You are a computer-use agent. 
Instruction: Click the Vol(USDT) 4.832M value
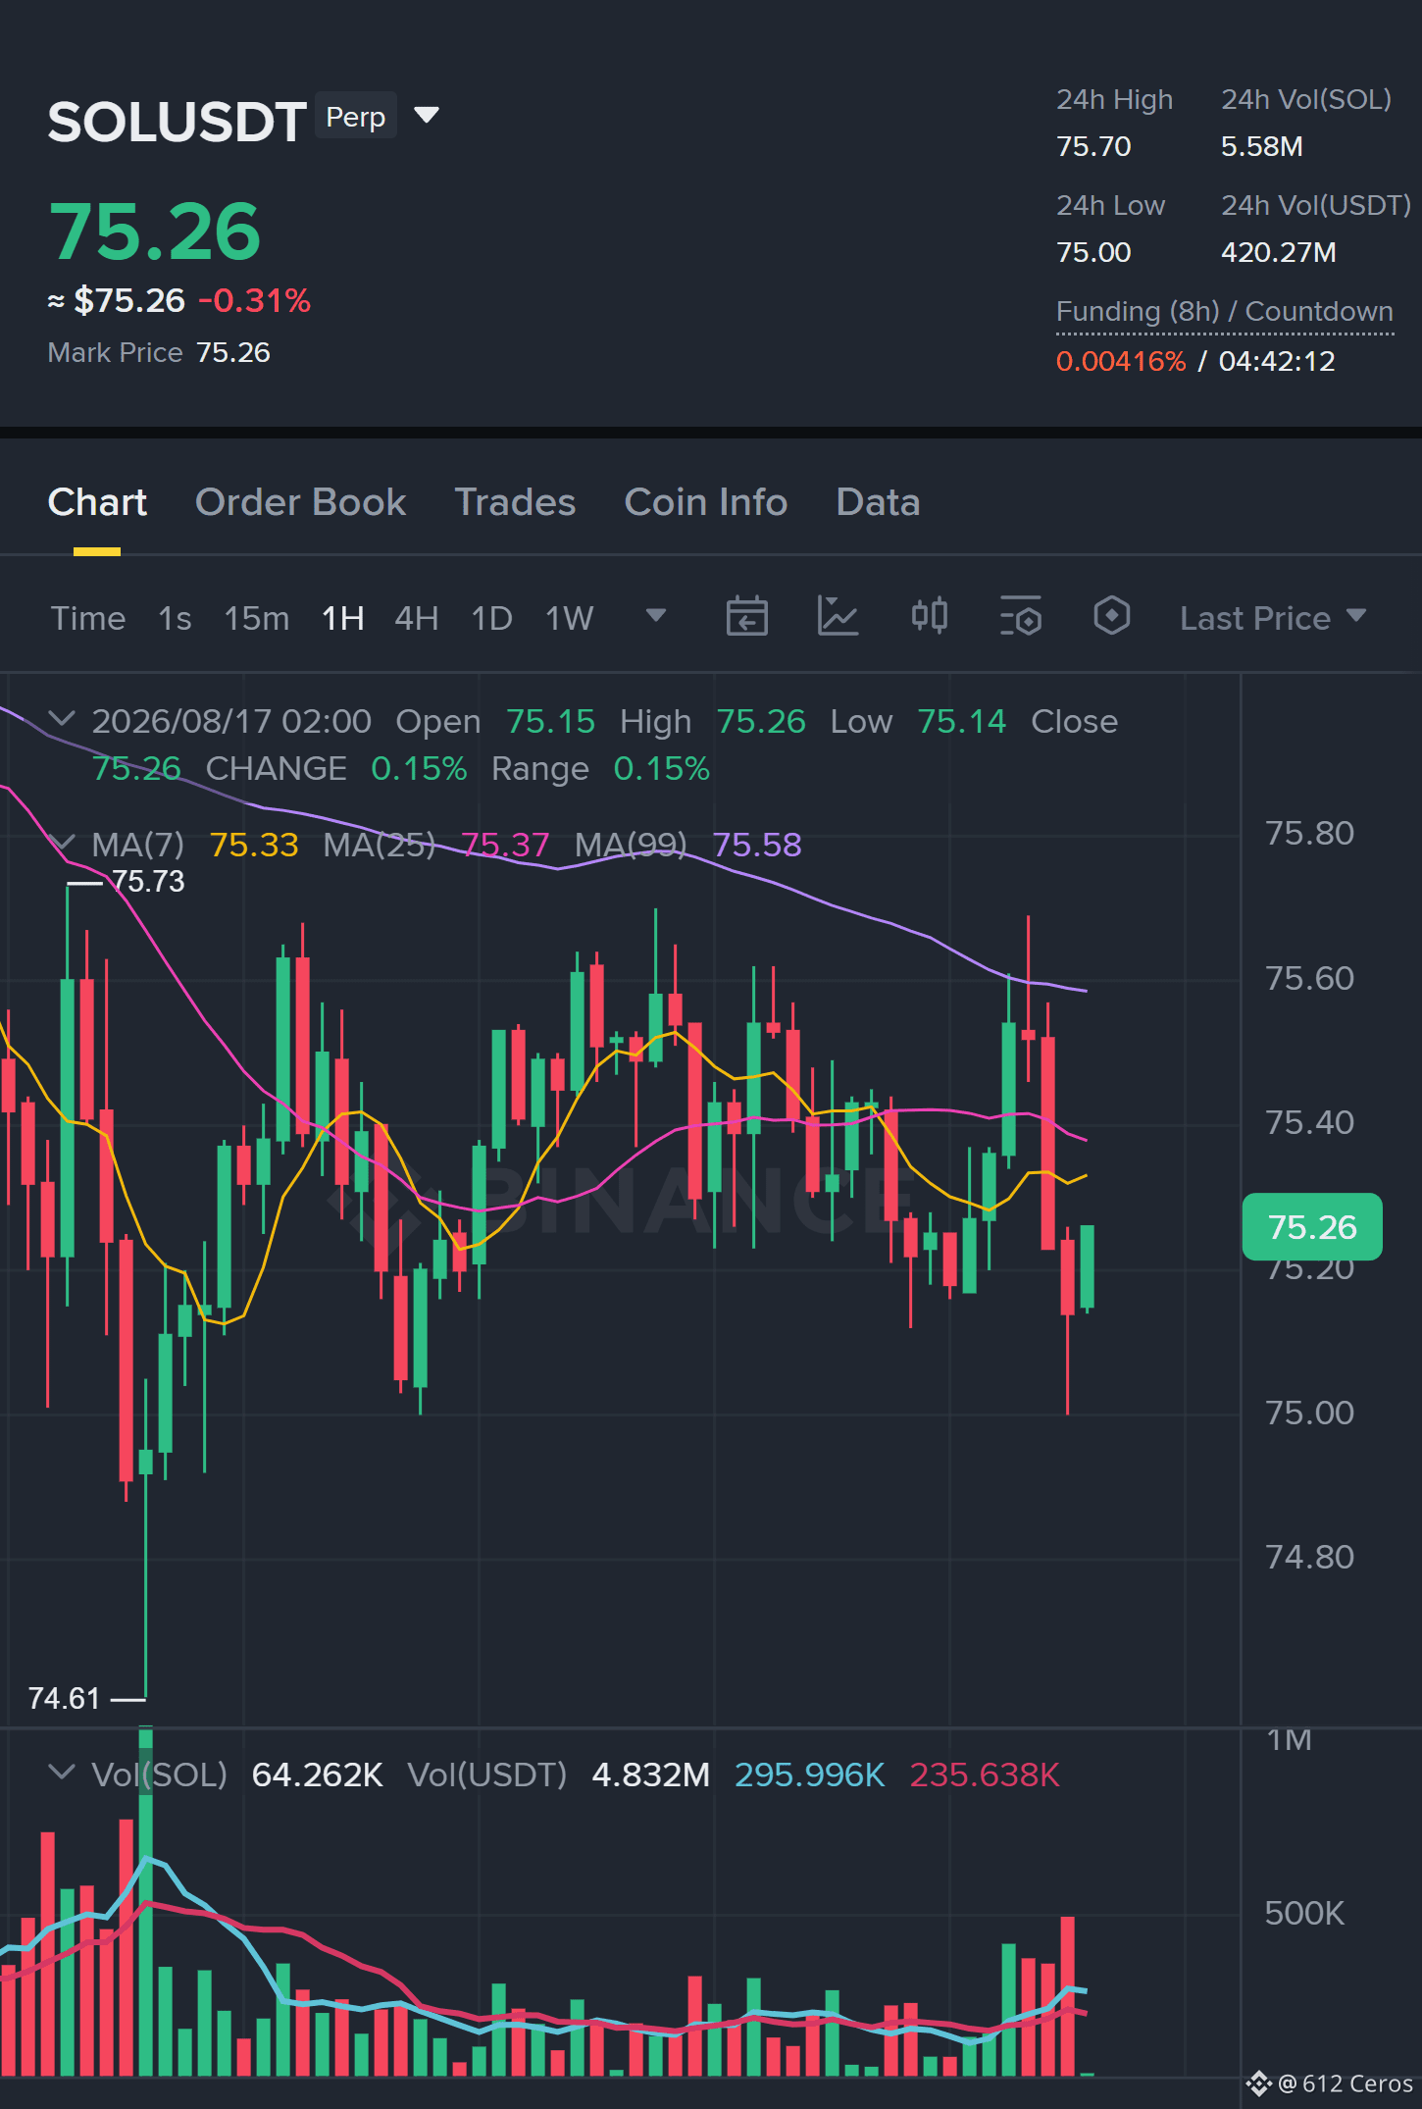point(650,1775)
